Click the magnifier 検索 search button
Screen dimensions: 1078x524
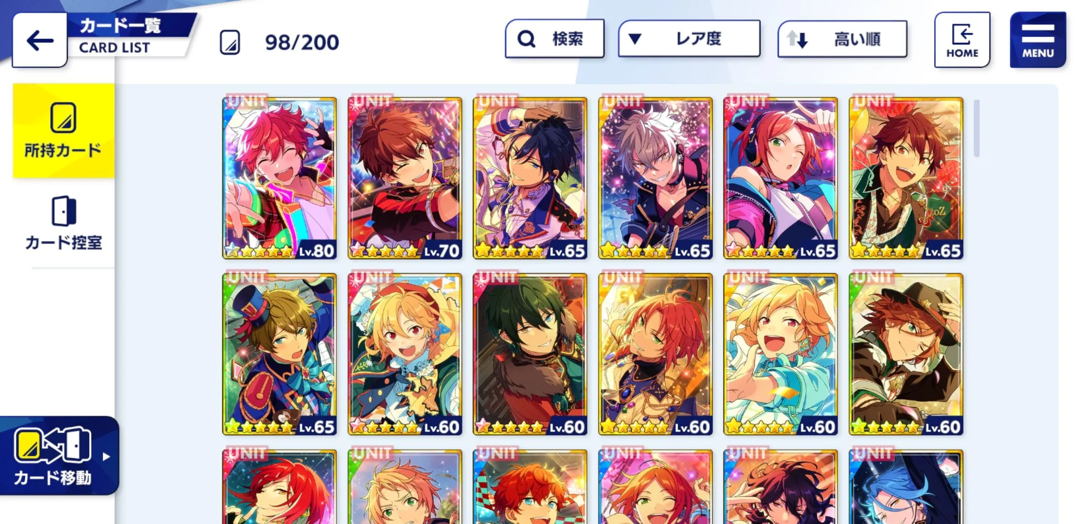click(x=555, y=39)
